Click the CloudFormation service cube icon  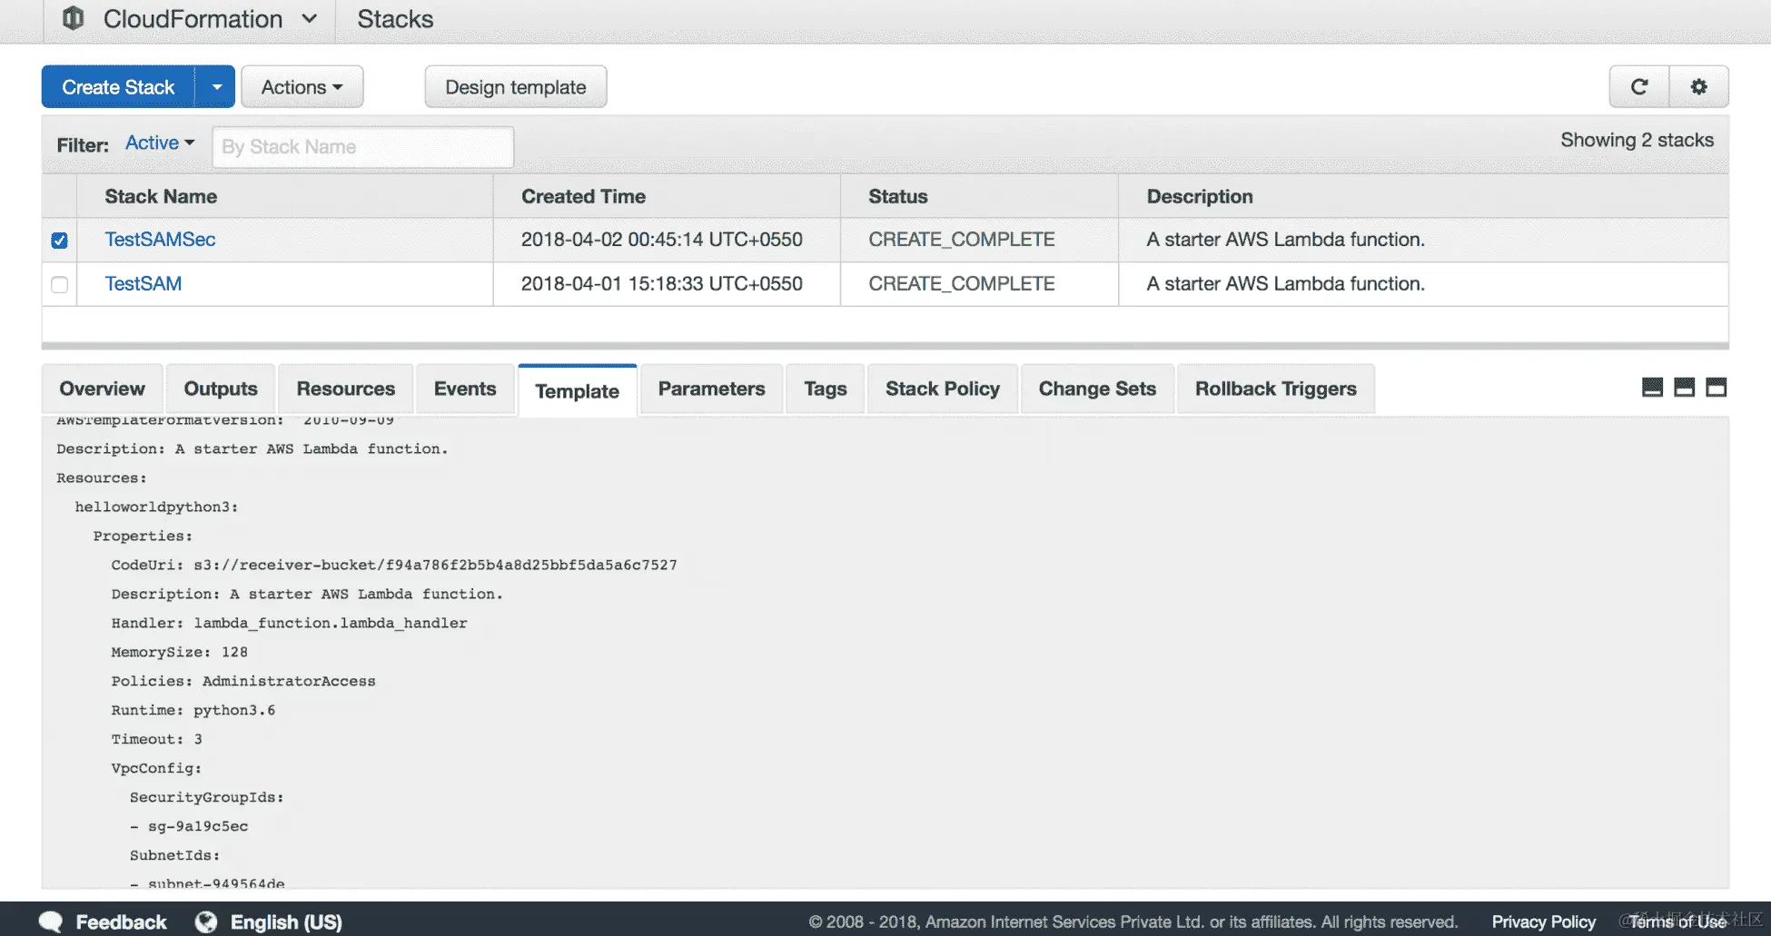point(73,18)
